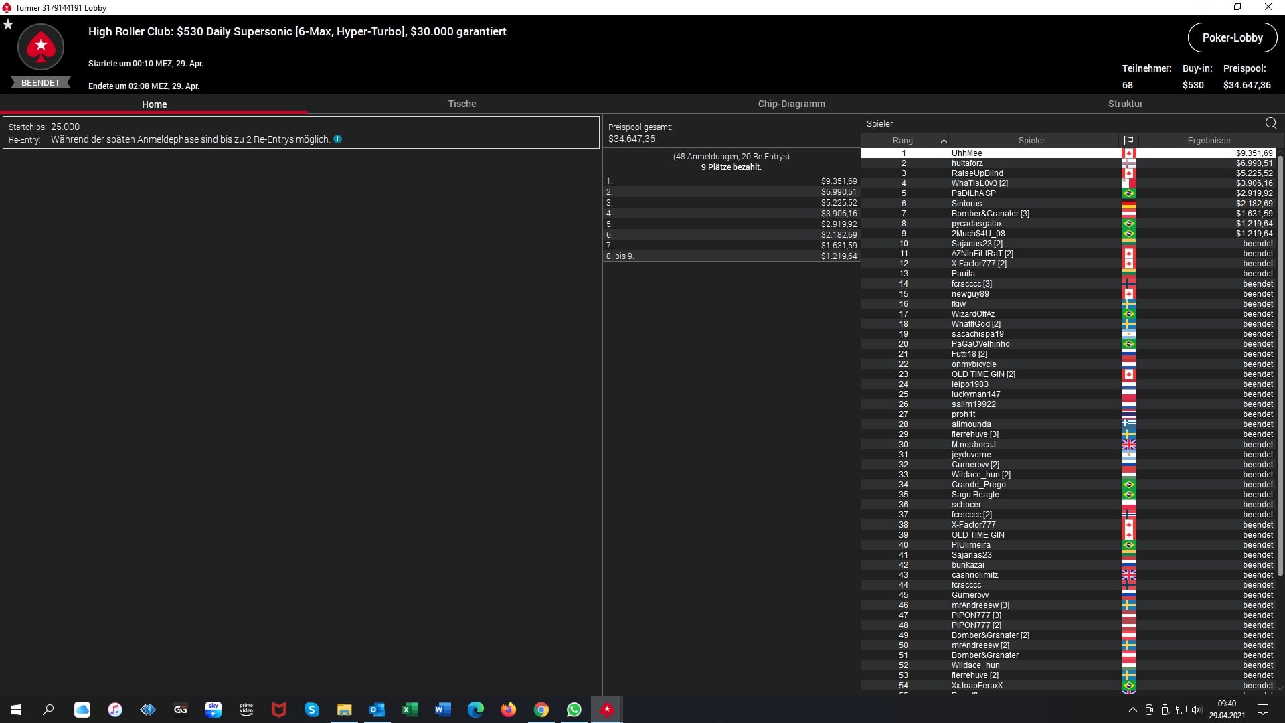Click the Ergebnisse column header
The height and width of the screenshot is (723, 1285).
(1208, 141)
